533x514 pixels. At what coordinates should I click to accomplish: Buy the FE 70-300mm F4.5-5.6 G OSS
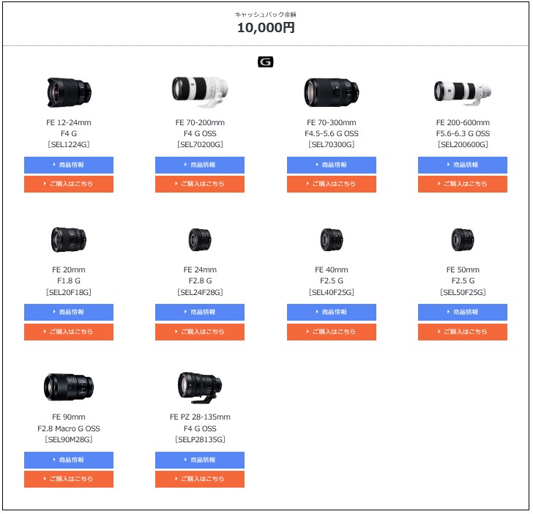click(x=332, y=184)
